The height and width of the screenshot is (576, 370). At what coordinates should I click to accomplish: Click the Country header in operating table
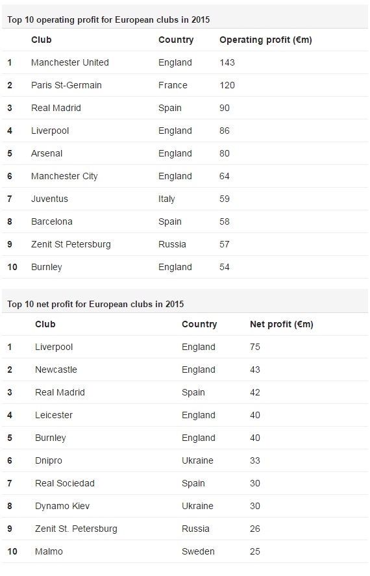click(176, 40)
